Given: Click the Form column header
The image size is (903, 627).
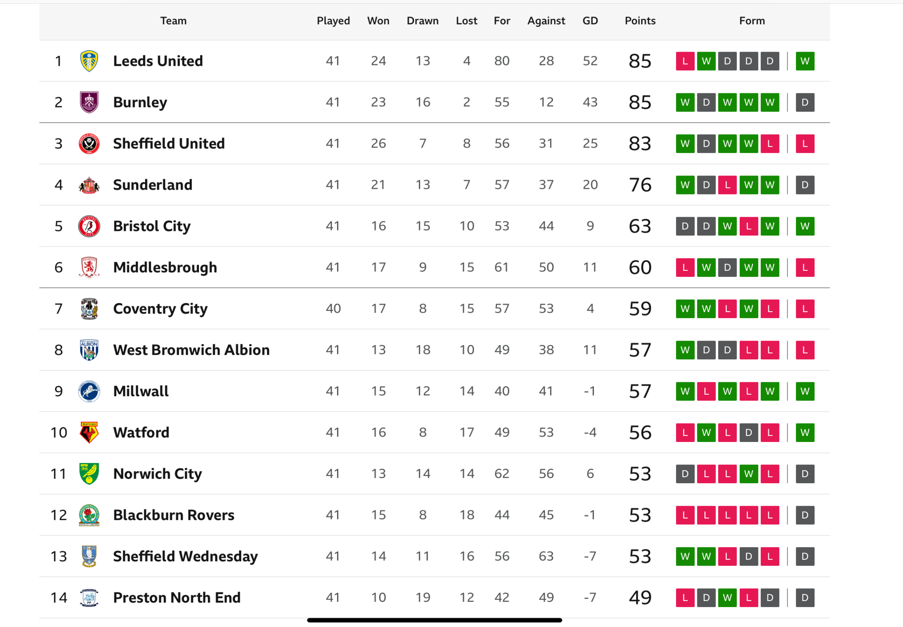Looking at the screenshot, I should 751,21.
